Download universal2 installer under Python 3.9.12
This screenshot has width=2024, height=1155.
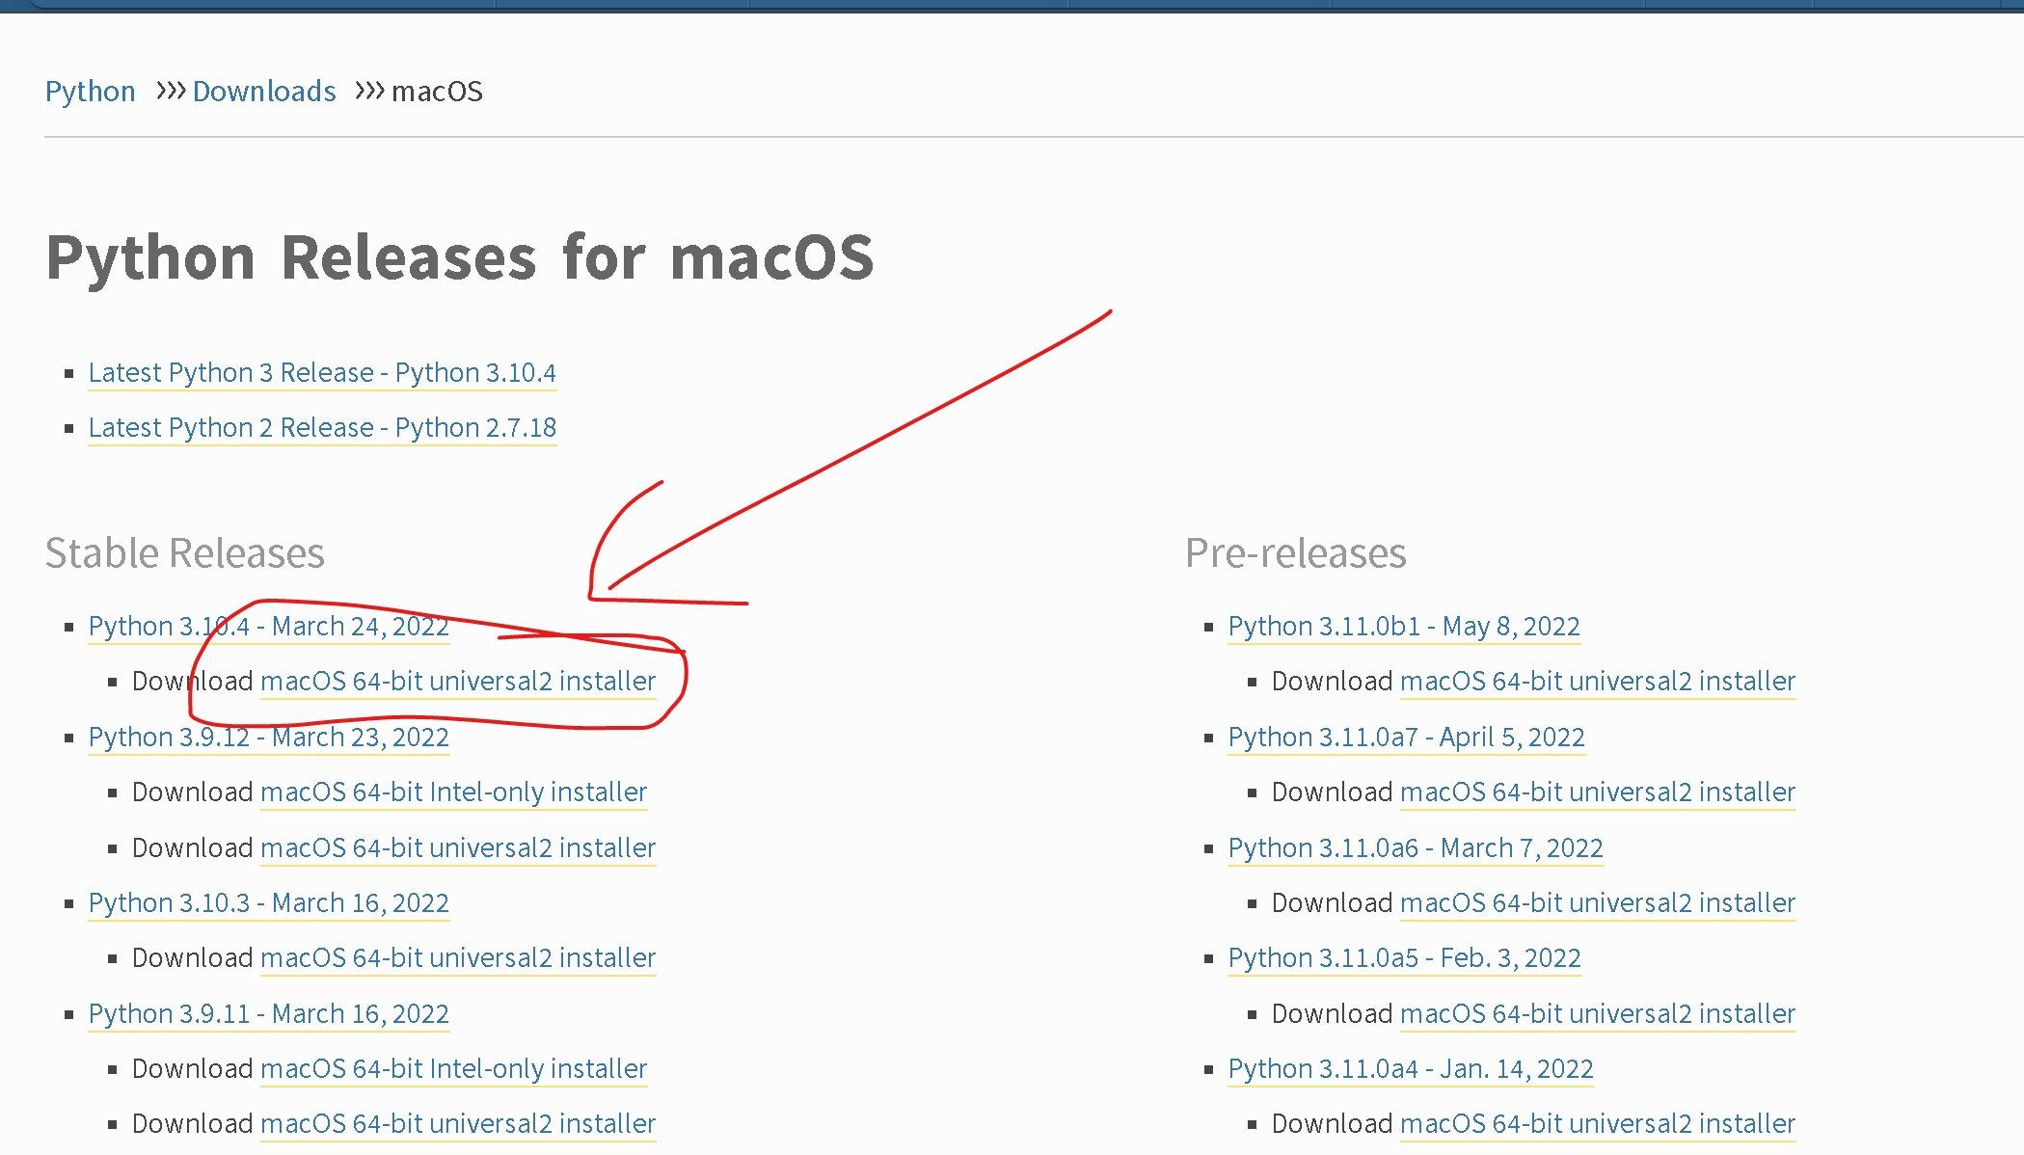(x=458, y=848)
